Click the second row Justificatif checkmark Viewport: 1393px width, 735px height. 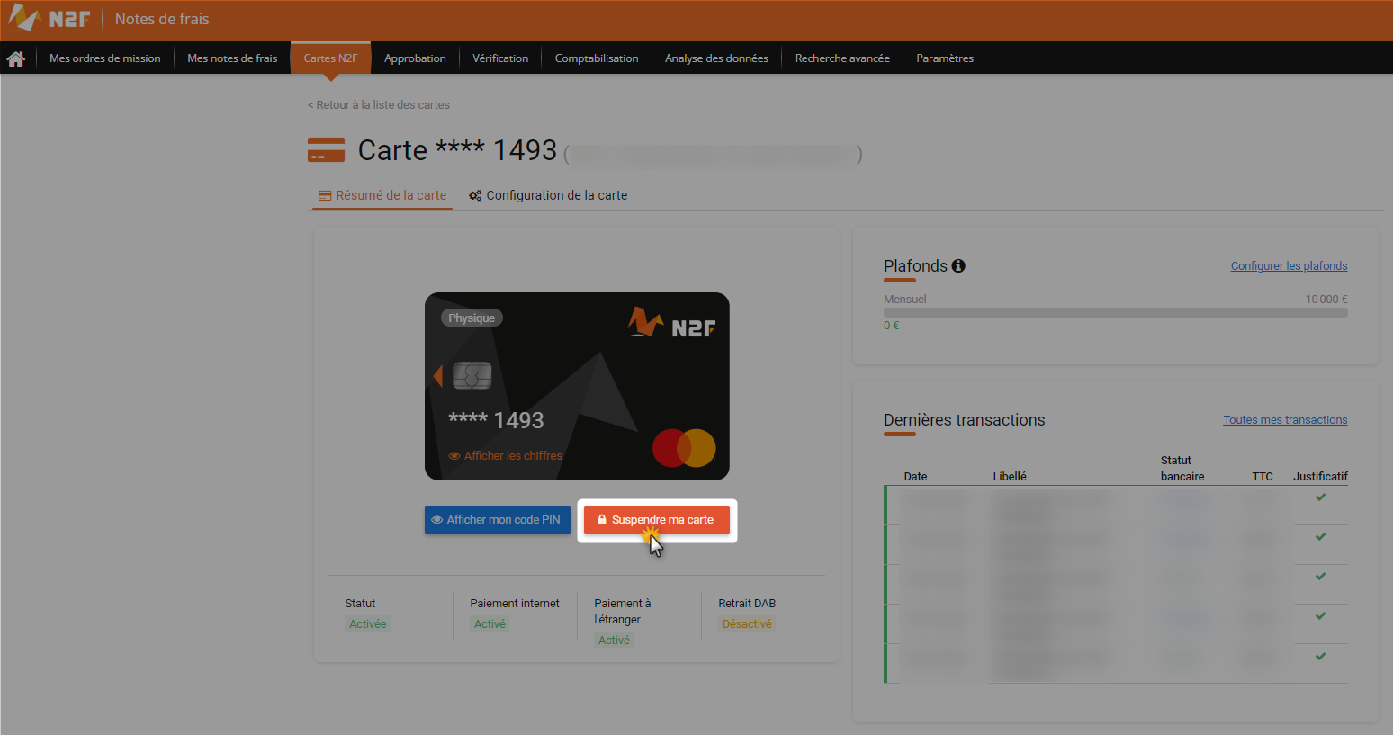(1320, 536)
